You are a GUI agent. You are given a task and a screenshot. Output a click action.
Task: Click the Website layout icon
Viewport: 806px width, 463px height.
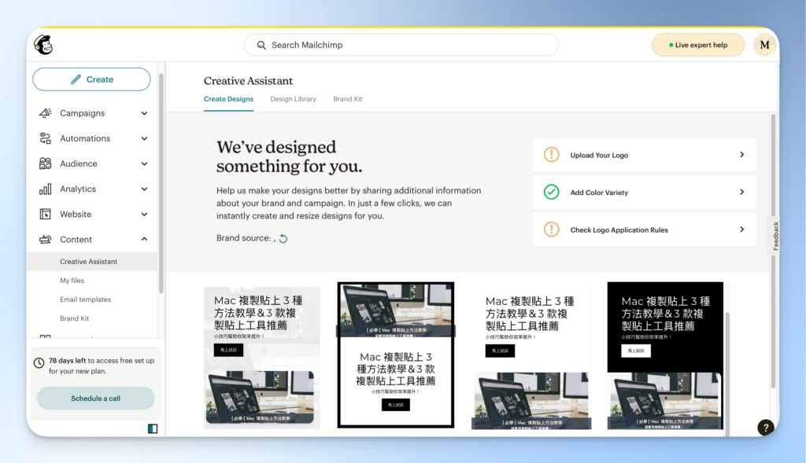coord(45,214)
